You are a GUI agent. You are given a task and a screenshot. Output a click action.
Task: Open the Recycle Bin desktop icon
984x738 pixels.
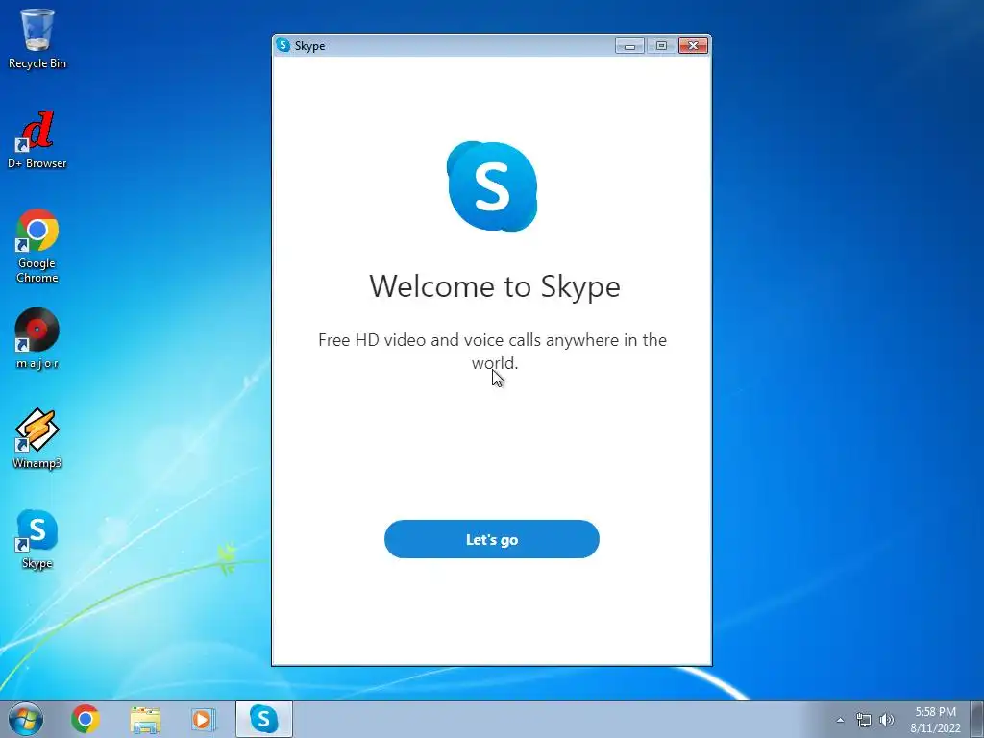[x=37, y=38]
